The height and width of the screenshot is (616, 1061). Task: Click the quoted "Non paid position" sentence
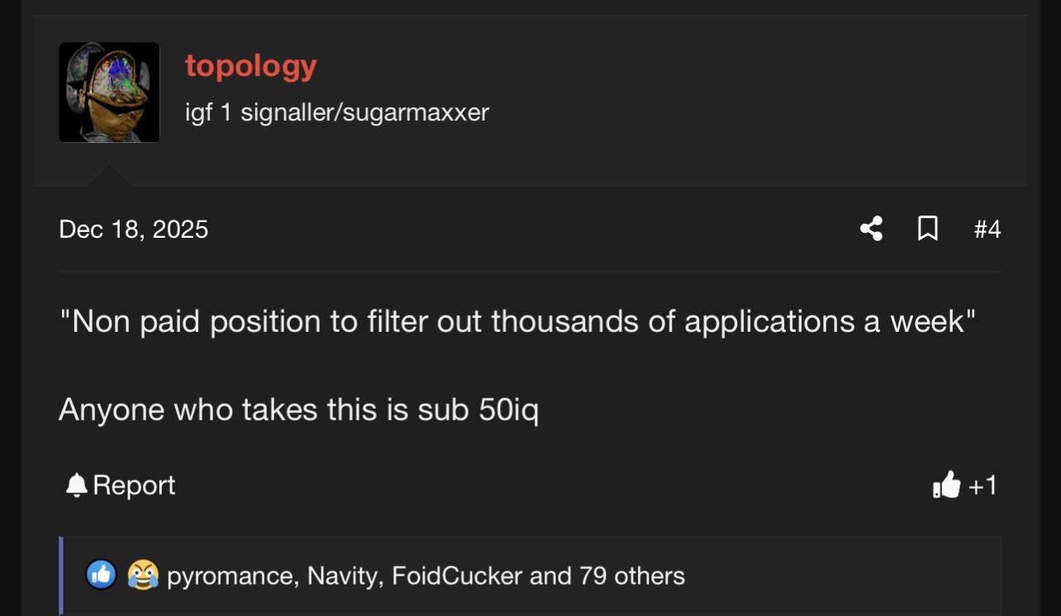[517, 321]
